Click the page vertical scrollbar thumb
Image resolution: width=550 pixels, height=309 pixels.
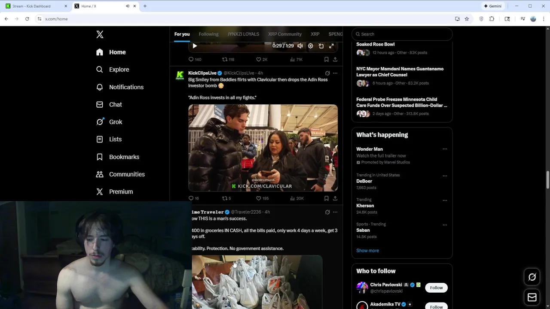tap(548, 179)
